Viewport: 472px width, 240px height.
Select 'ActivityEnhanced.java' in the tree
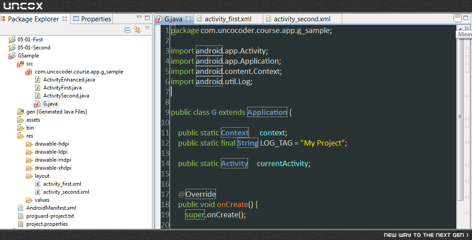point(69,80)
